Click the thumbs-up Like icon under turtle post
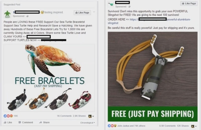Viewport: 201px width, 130px height. pyautogui.click(x=5, y=122)
